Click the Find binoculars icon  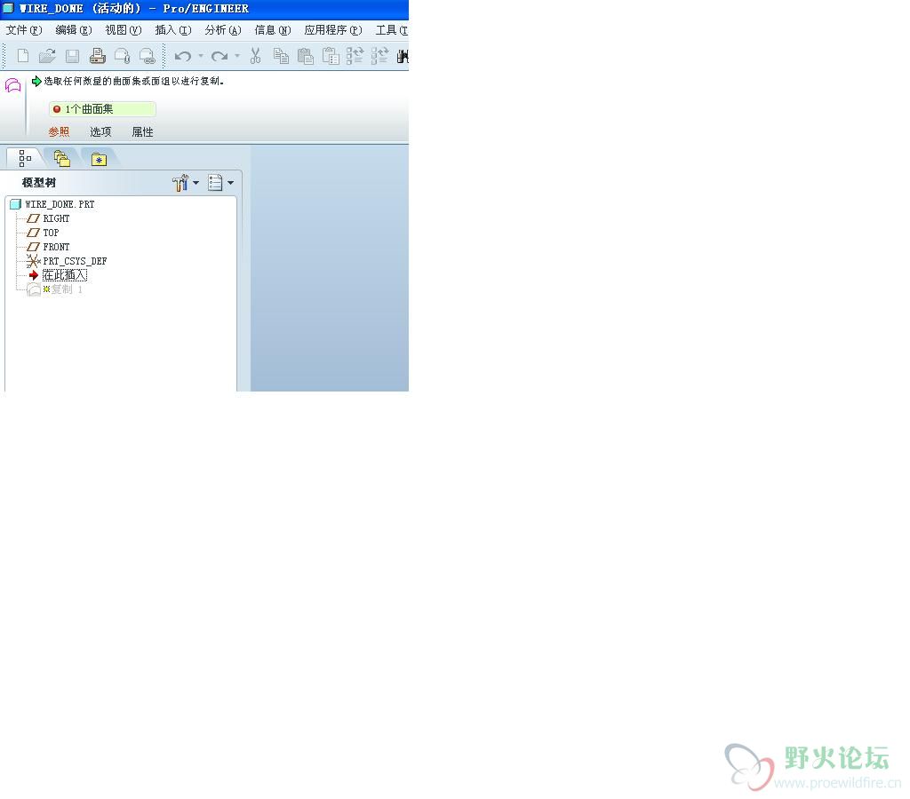[x=403, y=56]
